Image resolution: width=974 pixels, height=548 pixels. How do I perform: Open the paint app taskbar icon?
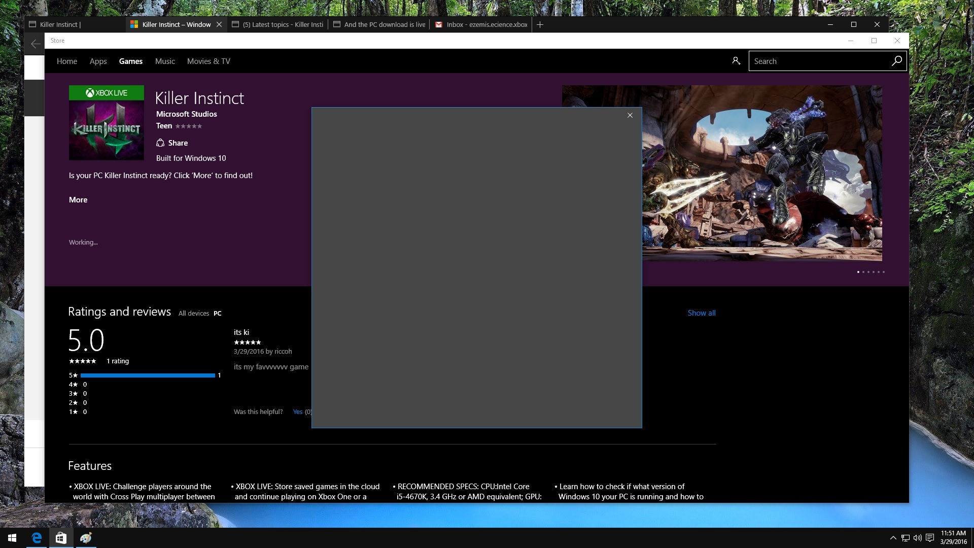[x=86, y=538]
